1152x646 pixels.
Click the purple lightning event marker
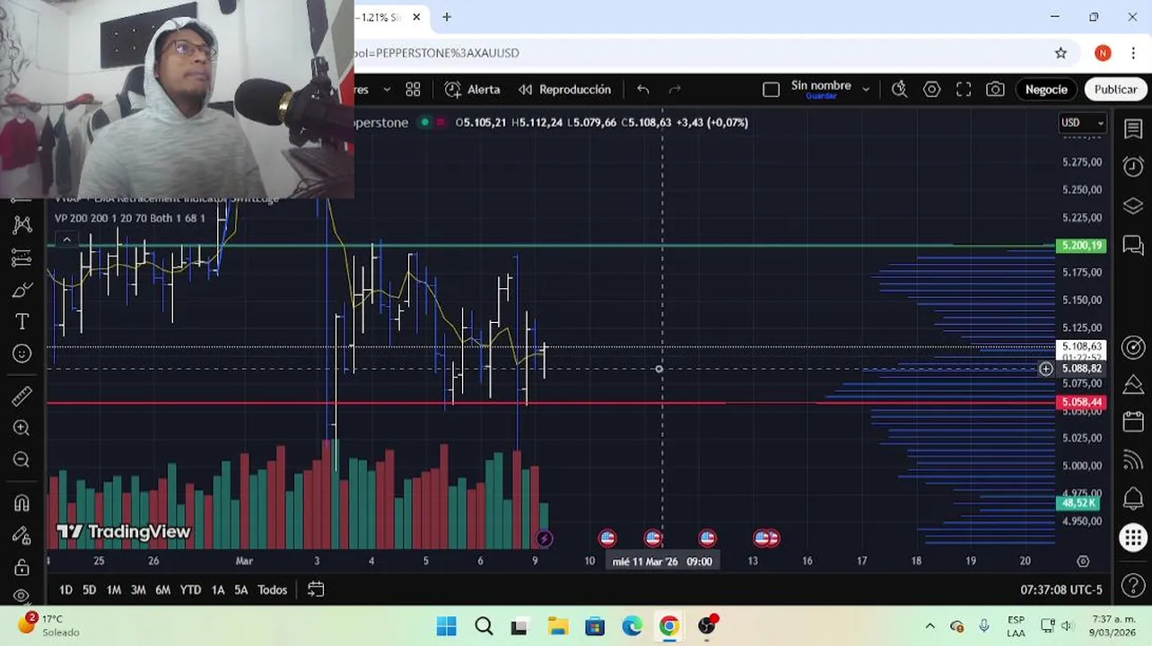(x=544, y=538)
